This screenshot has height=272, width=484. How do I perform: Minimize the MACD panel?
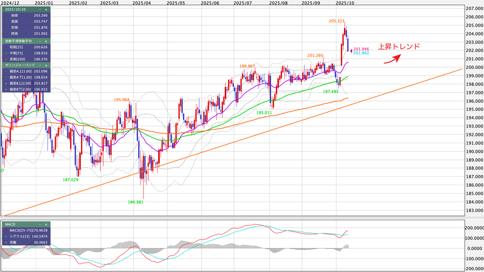point(40,225)
